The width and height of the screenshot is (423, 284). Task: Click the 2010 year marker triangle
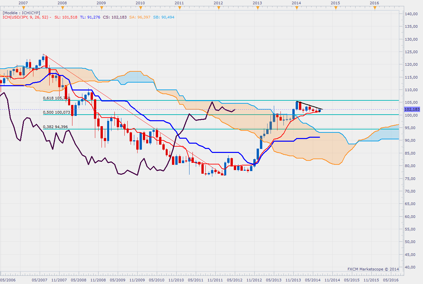[140, 8]
